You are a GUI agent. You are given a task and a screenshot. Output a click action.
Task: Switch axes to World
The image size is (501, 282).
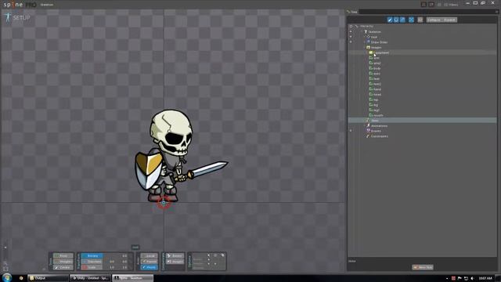click(150, 267)
